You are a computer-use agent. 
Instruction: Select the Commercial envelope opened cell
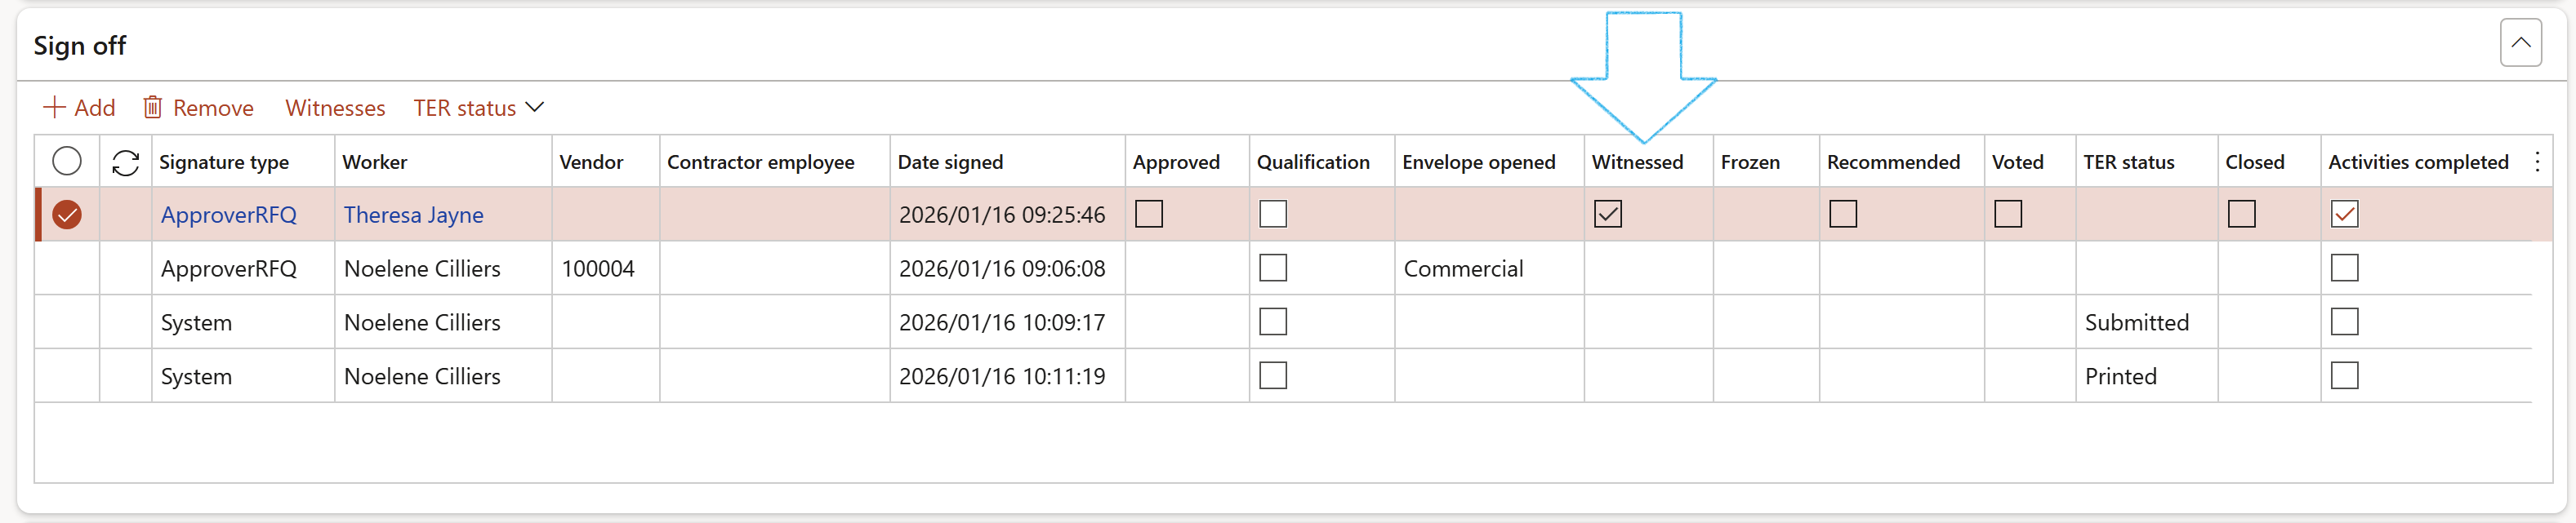click(1463, 269)
